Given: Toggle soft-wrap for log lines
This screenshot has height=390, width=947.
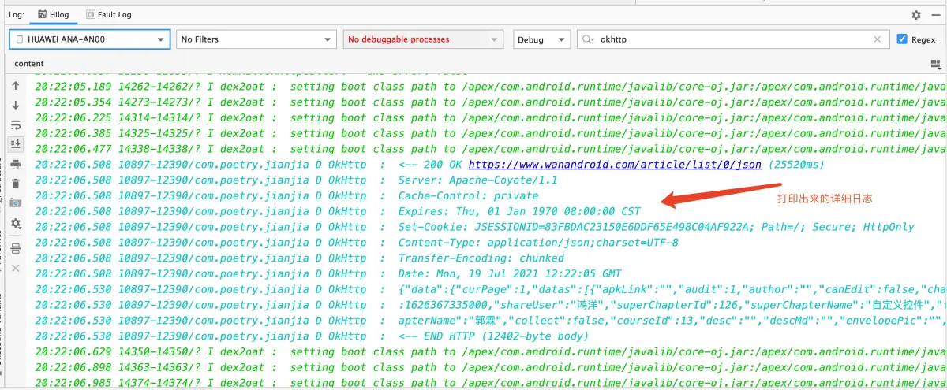Looking at the screenshot, I should click(15, 125).
